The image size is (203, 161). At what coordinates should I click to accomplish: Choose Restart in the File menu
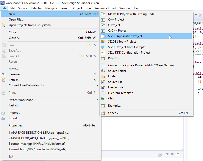point(50,105)
